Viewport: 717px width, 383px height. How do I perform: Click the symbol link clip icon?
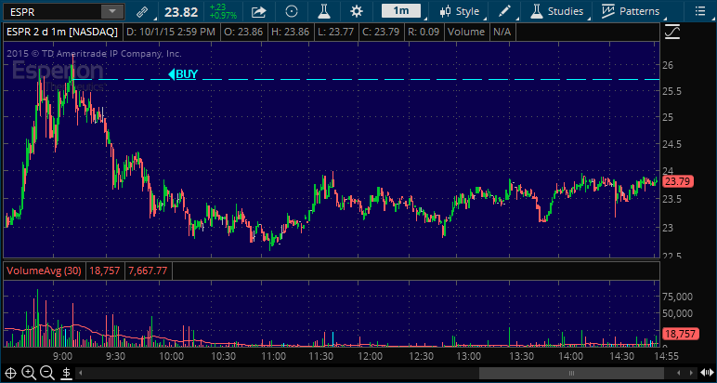(x=141, y=12)
